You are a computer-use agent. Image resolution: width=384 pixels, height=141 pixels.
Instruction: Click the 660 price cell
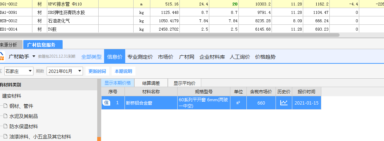click(x=261, y=103)
